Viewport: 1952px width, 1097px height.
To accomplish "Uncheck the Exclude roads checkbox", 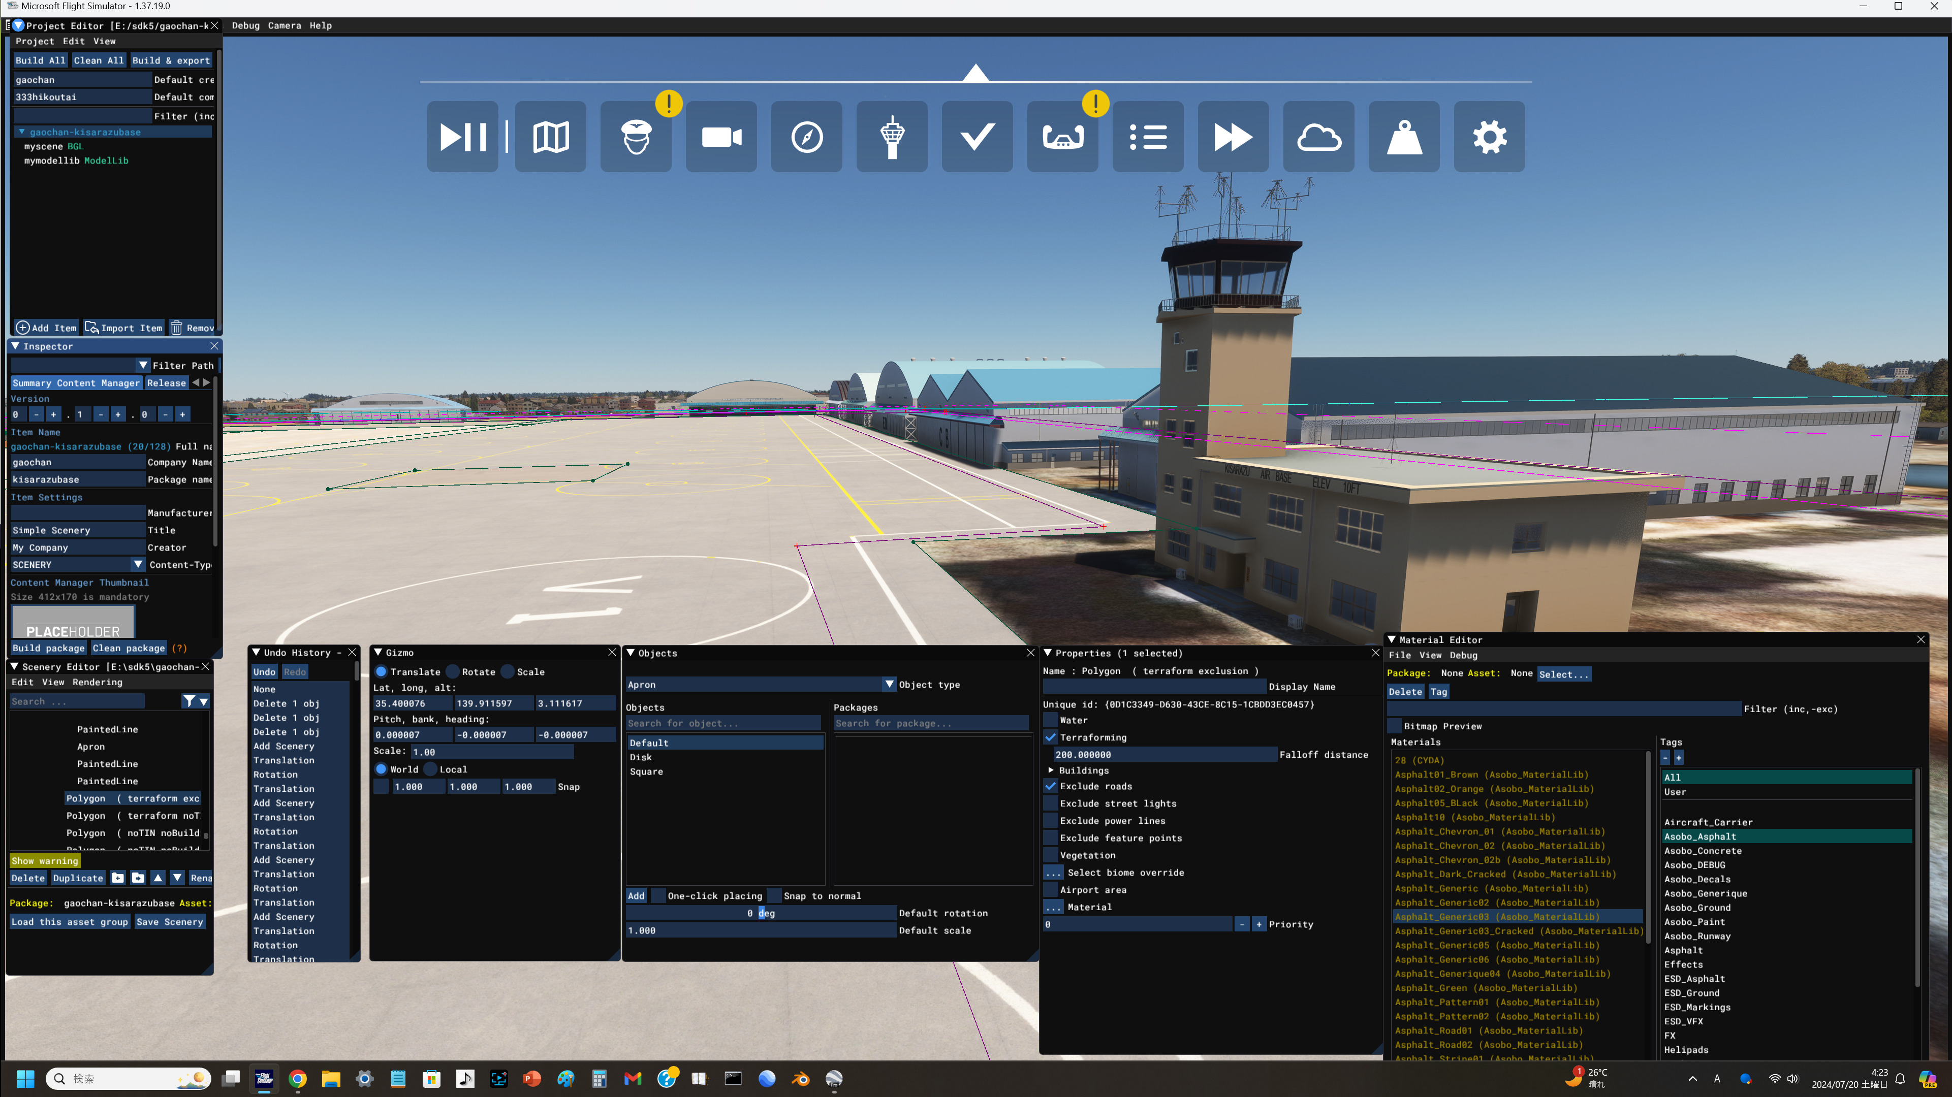I will 1050,786.
